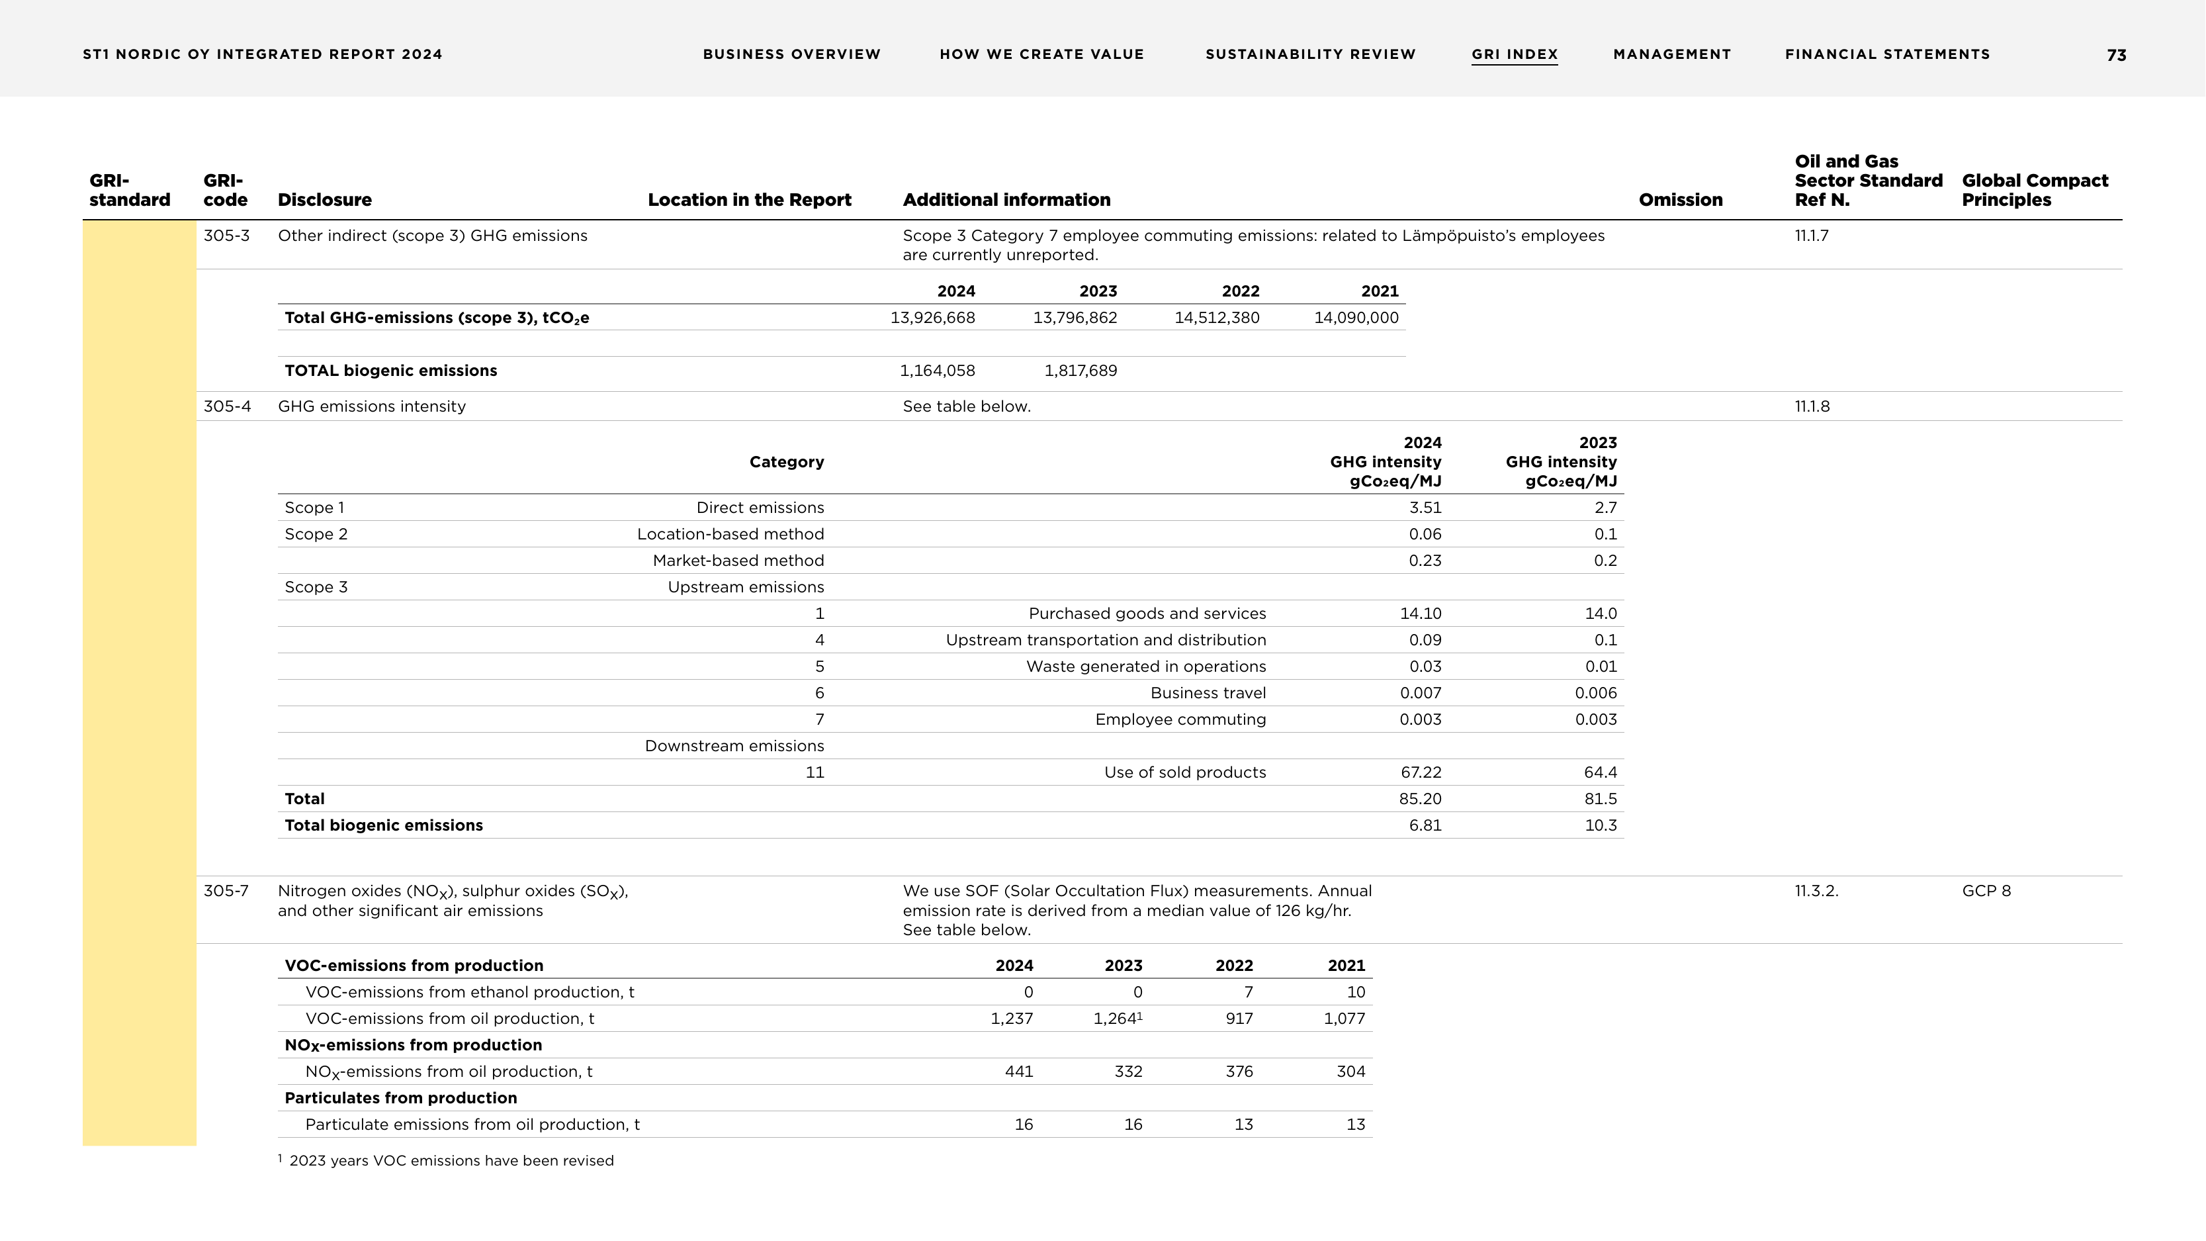Click Oil and Gas ref 11.1.8
This screenshot has width=2206, height=1241.
click(1812, 406)
